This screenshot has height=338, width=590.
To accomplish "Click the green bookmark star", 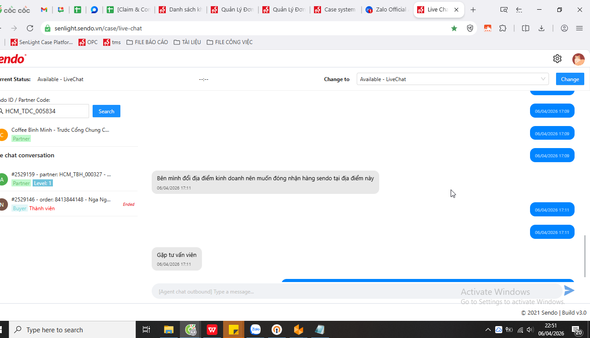I will (x=454, y=28).
